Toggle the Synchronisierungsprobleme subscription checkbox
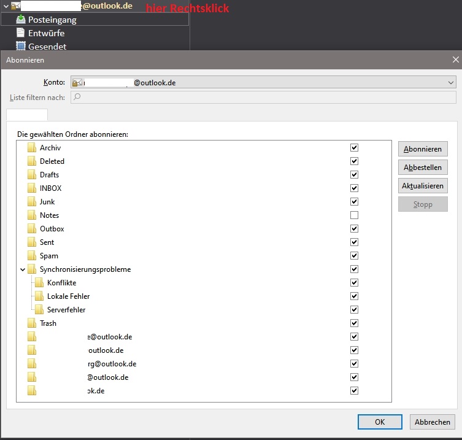This screenshot has height=440, width=462. click(x=354, y=269)
